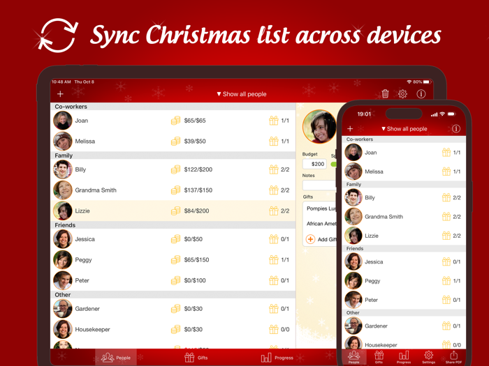This screenshot has width=489, height=366.
Task: Click the trash can icon on tablet
Action: 385,93
